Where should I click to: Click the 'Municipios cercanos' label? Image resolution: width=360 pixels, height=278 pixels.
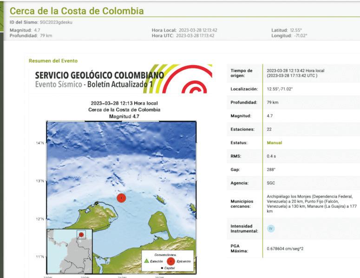pyautogui.click(x=242, y=204)
